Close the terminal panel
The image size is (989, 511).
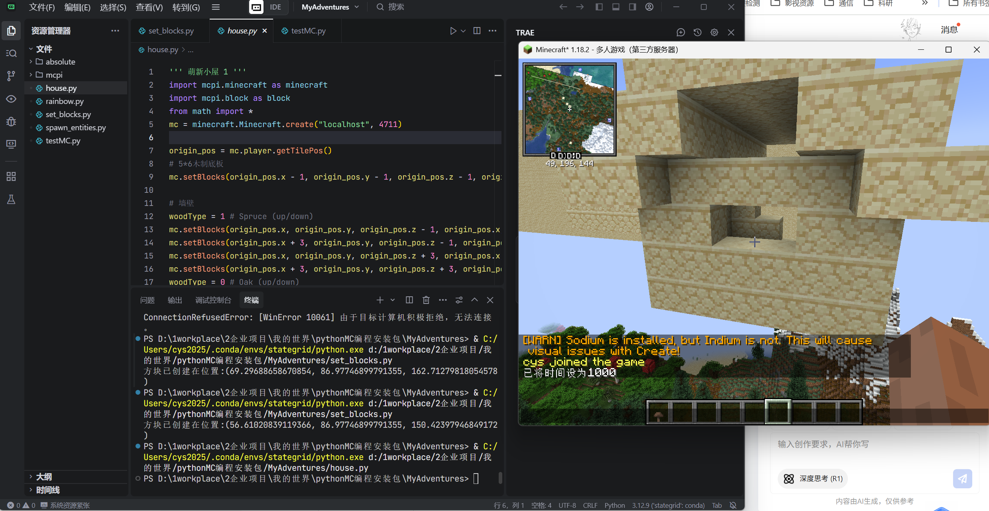490,300
